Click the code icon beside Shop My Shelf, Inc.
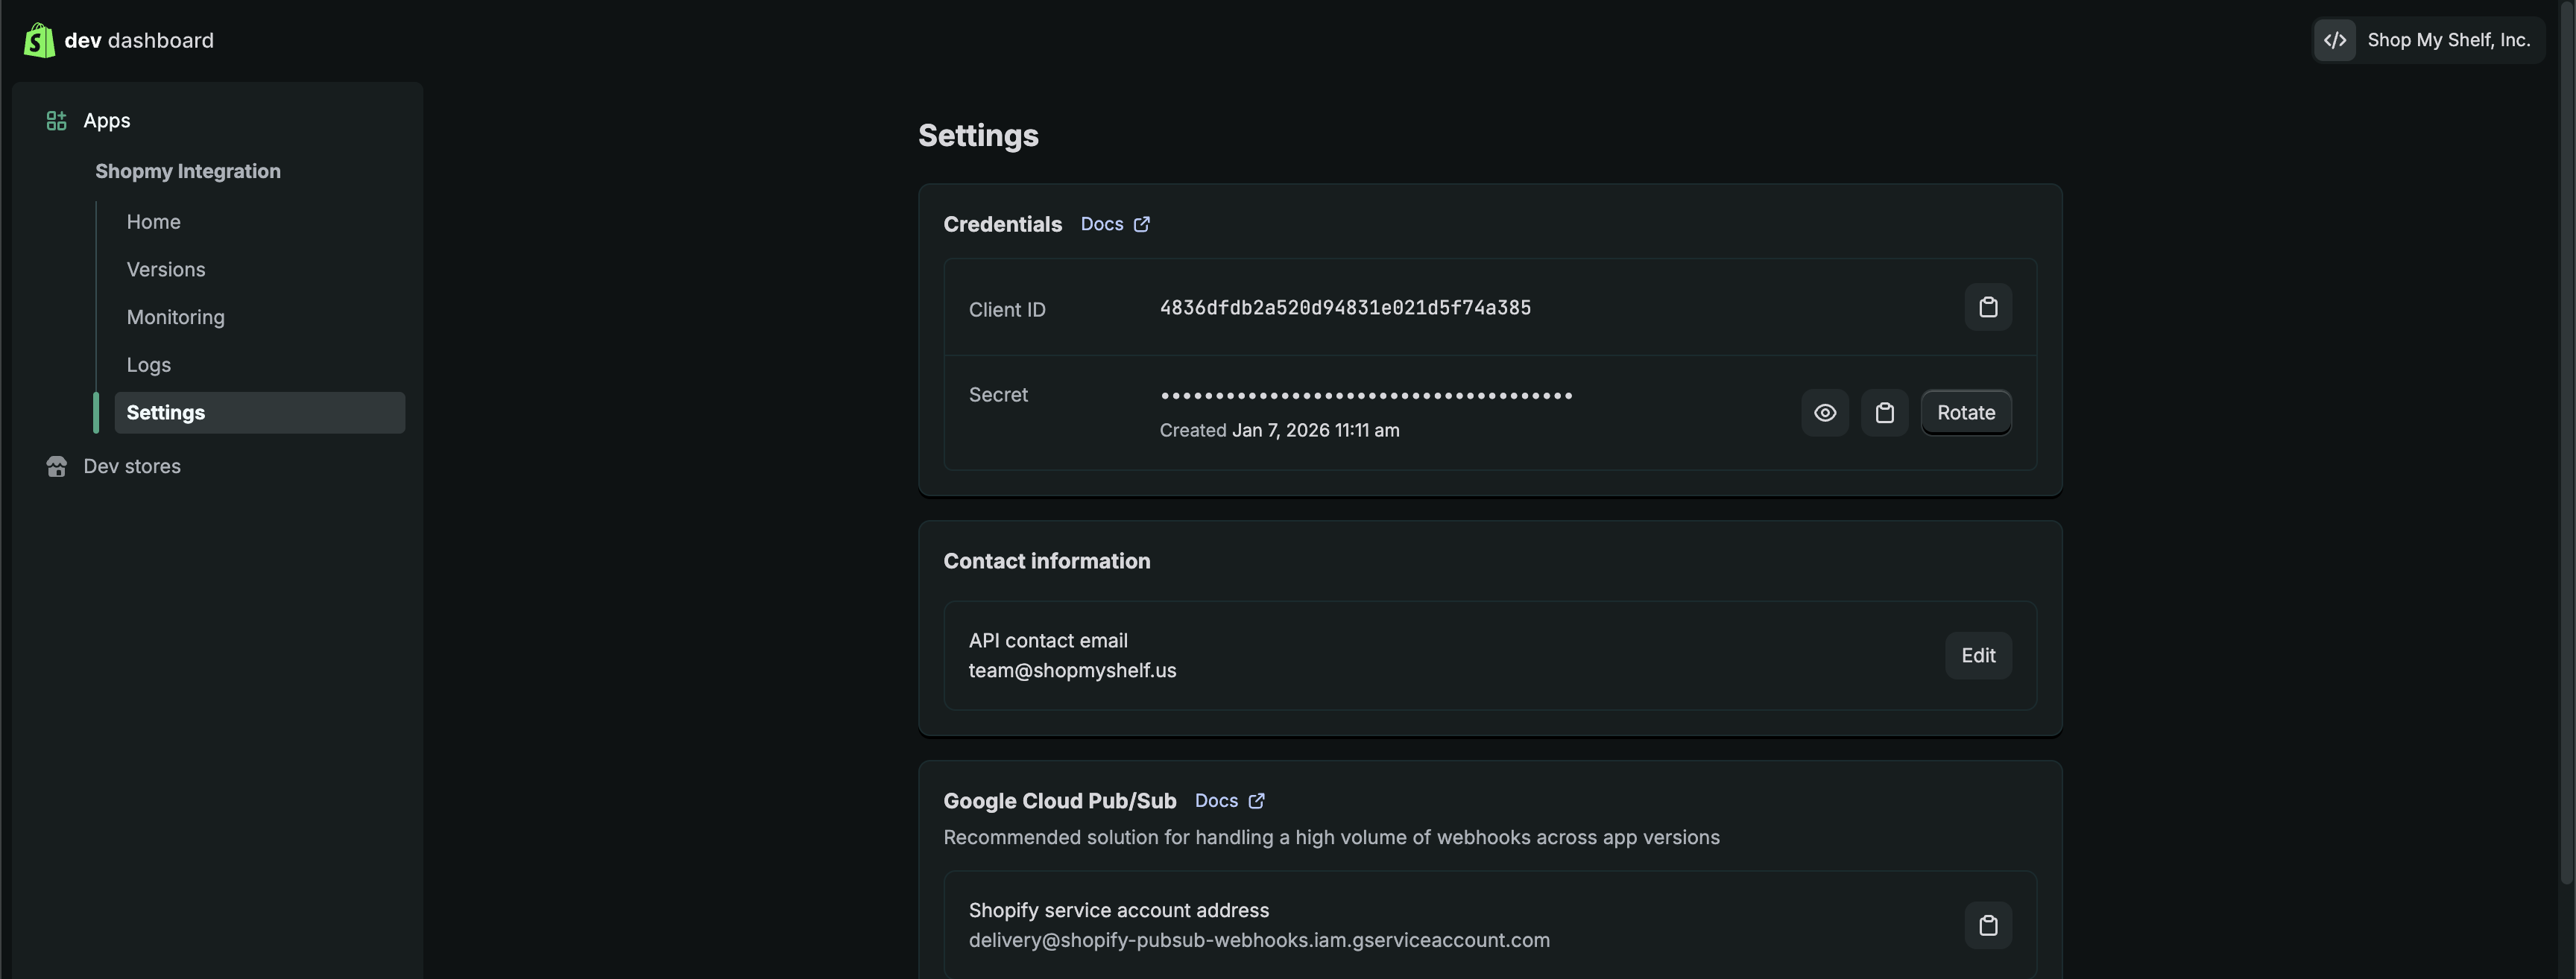The image size is (2576, 979). tap(2335, 40)
